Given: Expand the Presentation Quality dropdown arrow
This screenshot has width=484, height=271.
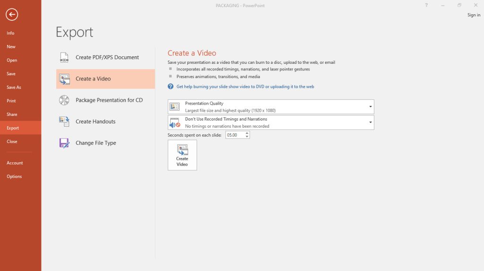Looking at the screenshot, I should (371, 106).
